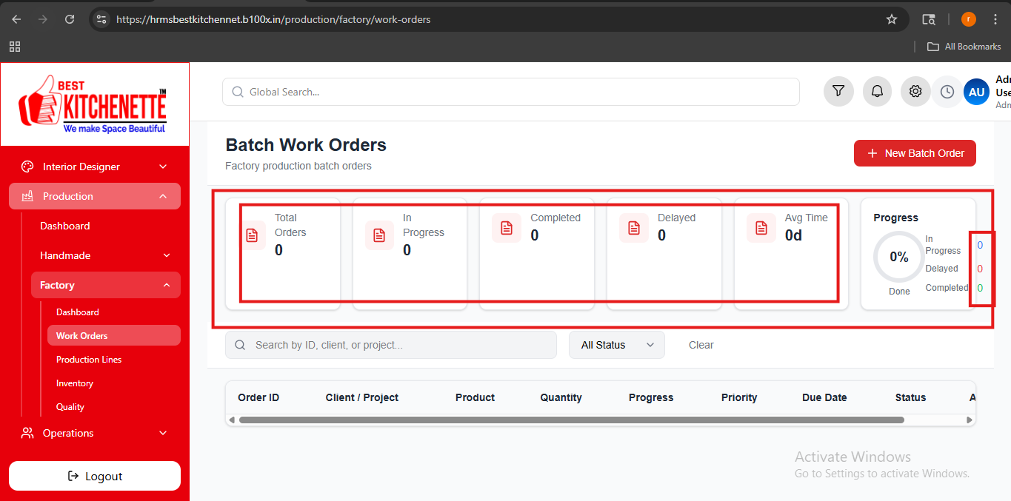Click the Order ID column header

(x=258, y=397)
